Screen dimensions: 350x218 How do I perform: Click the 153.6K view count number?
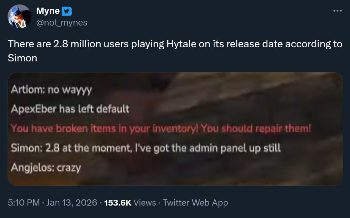coord(118,203)
